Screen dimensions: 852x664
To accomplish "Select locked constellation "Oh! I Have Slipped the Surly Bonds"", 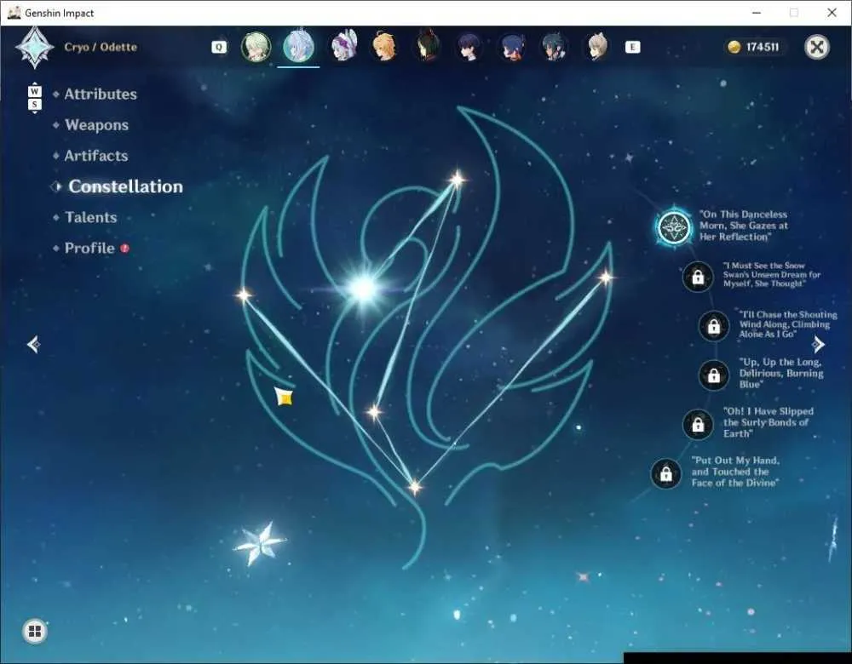I will (x=698, y=424).
